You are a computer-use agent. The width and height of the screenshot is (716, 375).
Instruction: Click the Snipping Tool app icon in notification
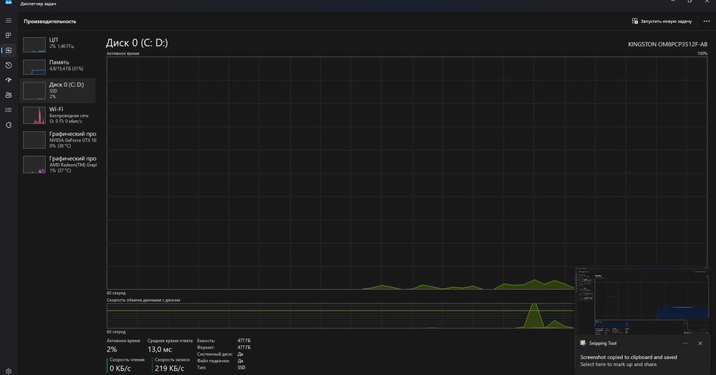583,343
